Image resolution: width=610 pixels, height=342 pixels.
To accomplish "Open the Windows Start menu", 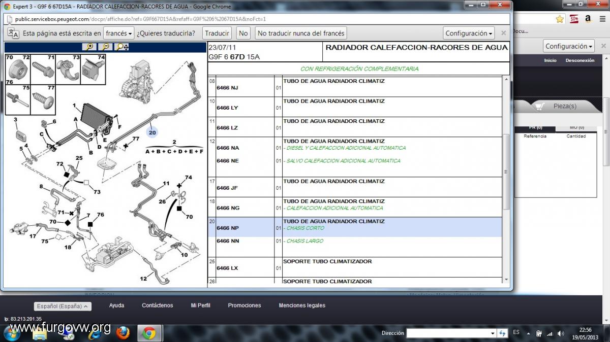I will (12, 333).
